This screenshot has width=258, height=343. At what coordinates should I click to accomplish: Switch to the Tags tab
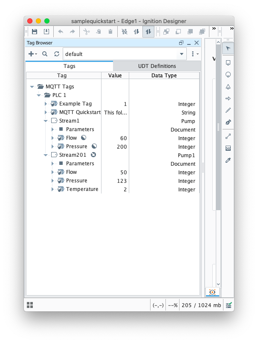[69, 66]
